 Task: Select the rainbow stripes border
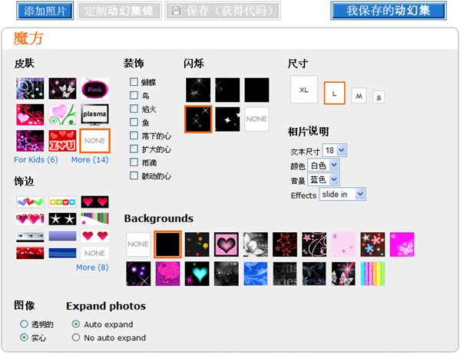94,219
